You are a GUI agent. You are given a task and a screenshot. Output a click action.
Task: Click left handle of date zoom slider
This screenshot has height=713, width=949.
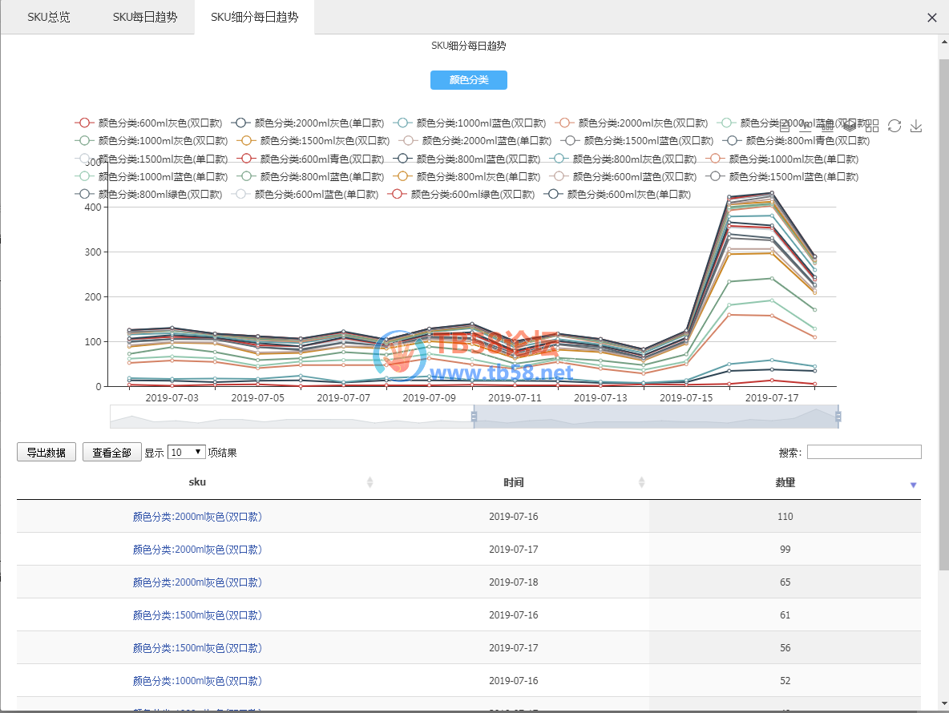tap(474, 417)
